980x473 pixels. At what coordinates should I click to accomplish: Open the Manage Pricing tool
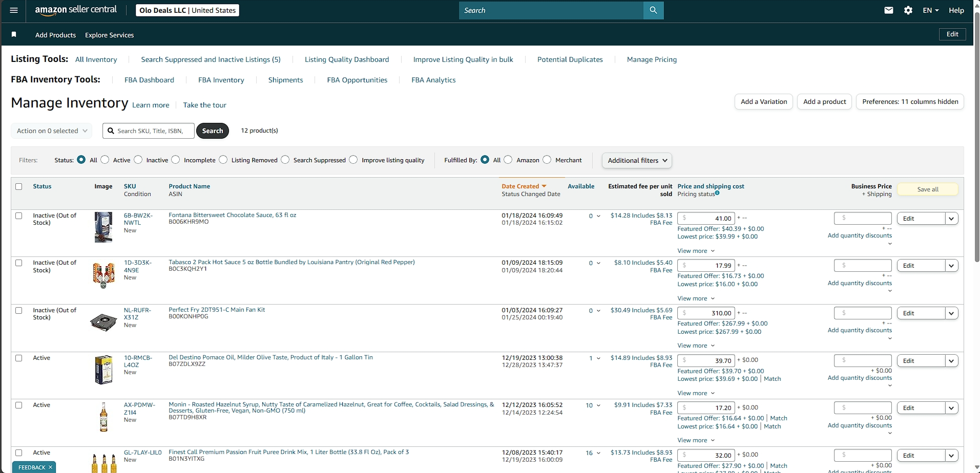click(x=652, y=59)
